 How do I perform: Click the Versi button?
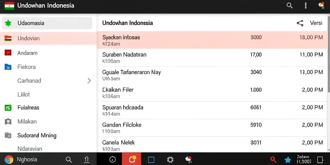click(x=316, y=23)
